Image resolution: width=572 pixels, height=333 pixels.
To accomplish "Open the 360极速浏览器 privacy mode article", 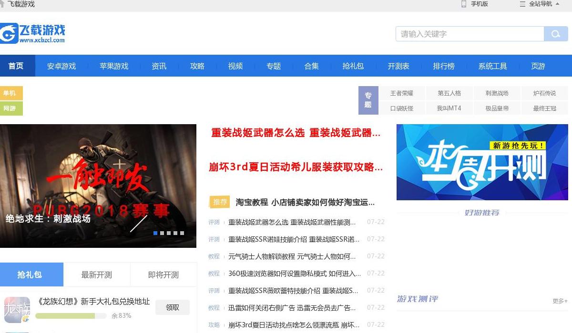I will pos(295,274).
